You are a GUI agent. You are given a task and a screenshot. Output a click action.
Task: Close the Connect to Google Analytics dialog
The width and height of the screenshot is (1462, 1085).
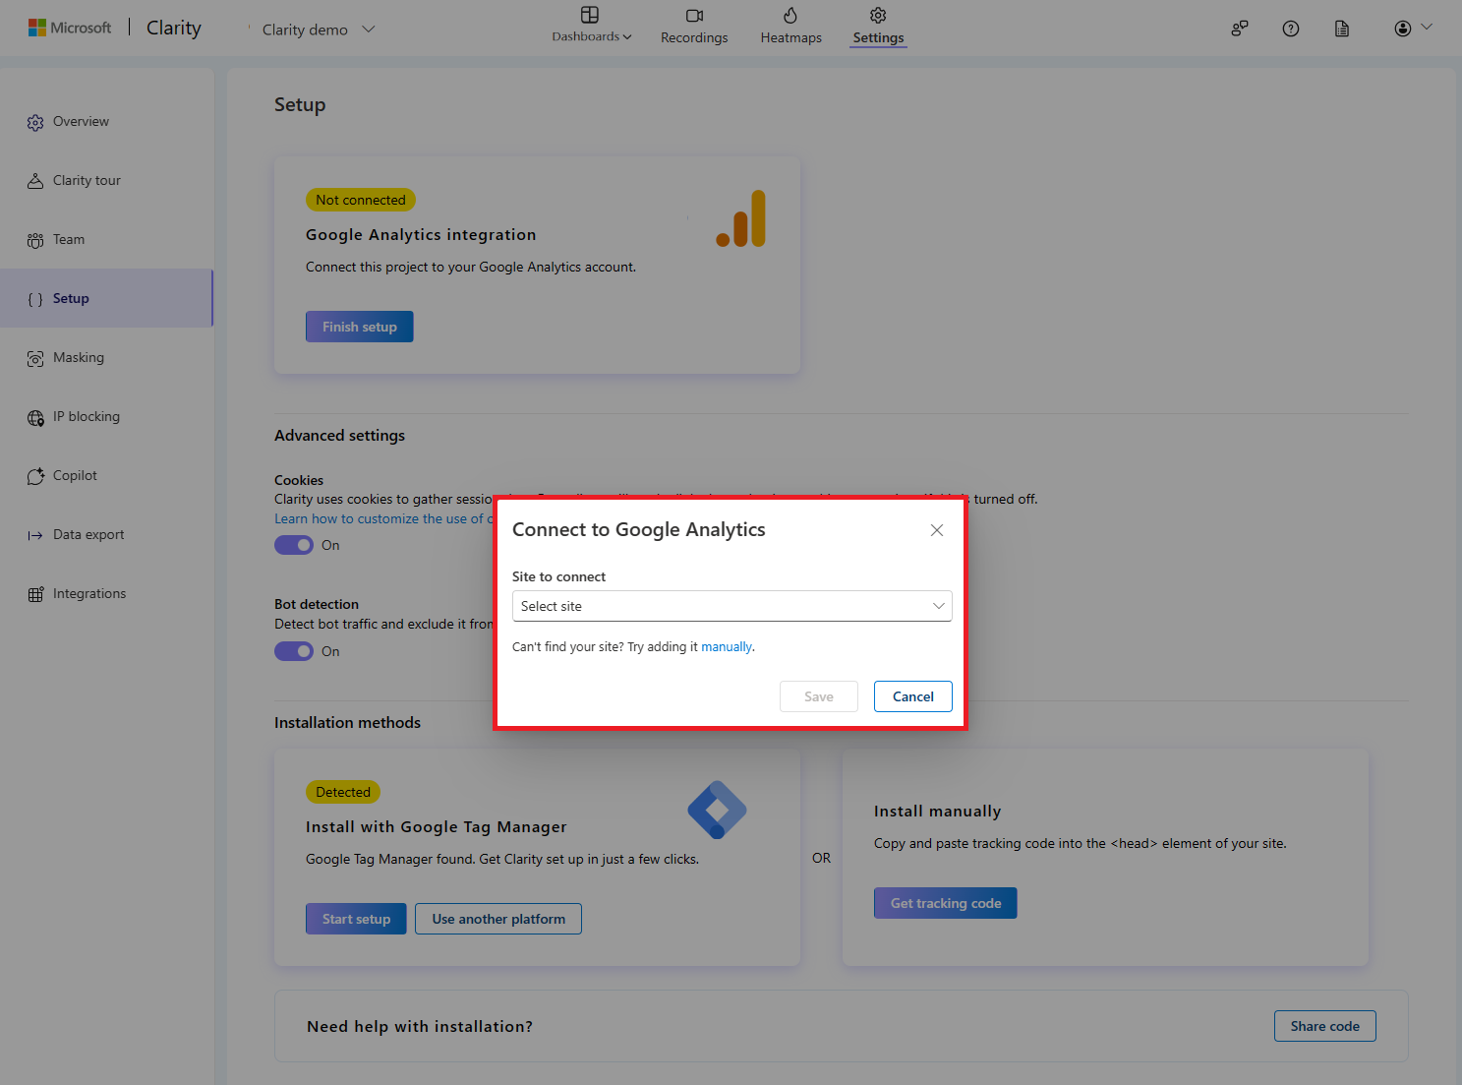pyautogui.click(x=937, y=530)
